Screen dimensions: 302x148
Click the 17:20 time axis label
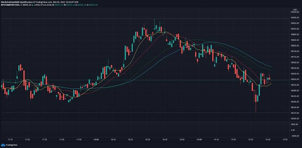(x=27, y=139)
